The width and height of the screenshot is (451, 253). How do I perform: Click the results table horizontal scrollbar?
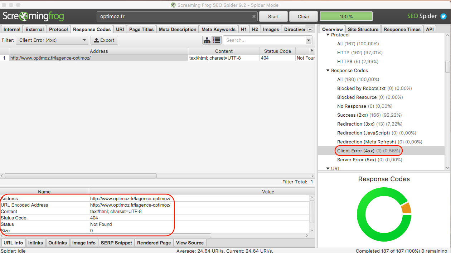coord(81,176)
